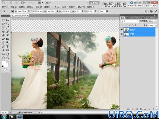Toggle Quick Mask mode
159x119 pixels.
pos(5,70)
